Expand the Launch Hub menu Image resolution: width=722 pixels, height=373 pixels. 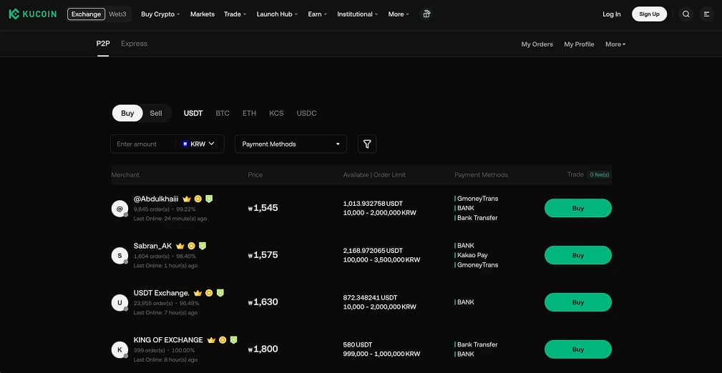[x=277, y=14]
